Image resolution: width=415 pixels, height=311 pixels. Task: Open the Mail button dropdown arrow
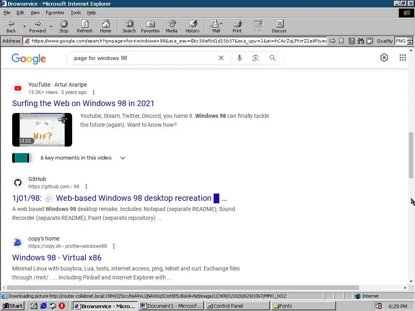click(221, 24)
